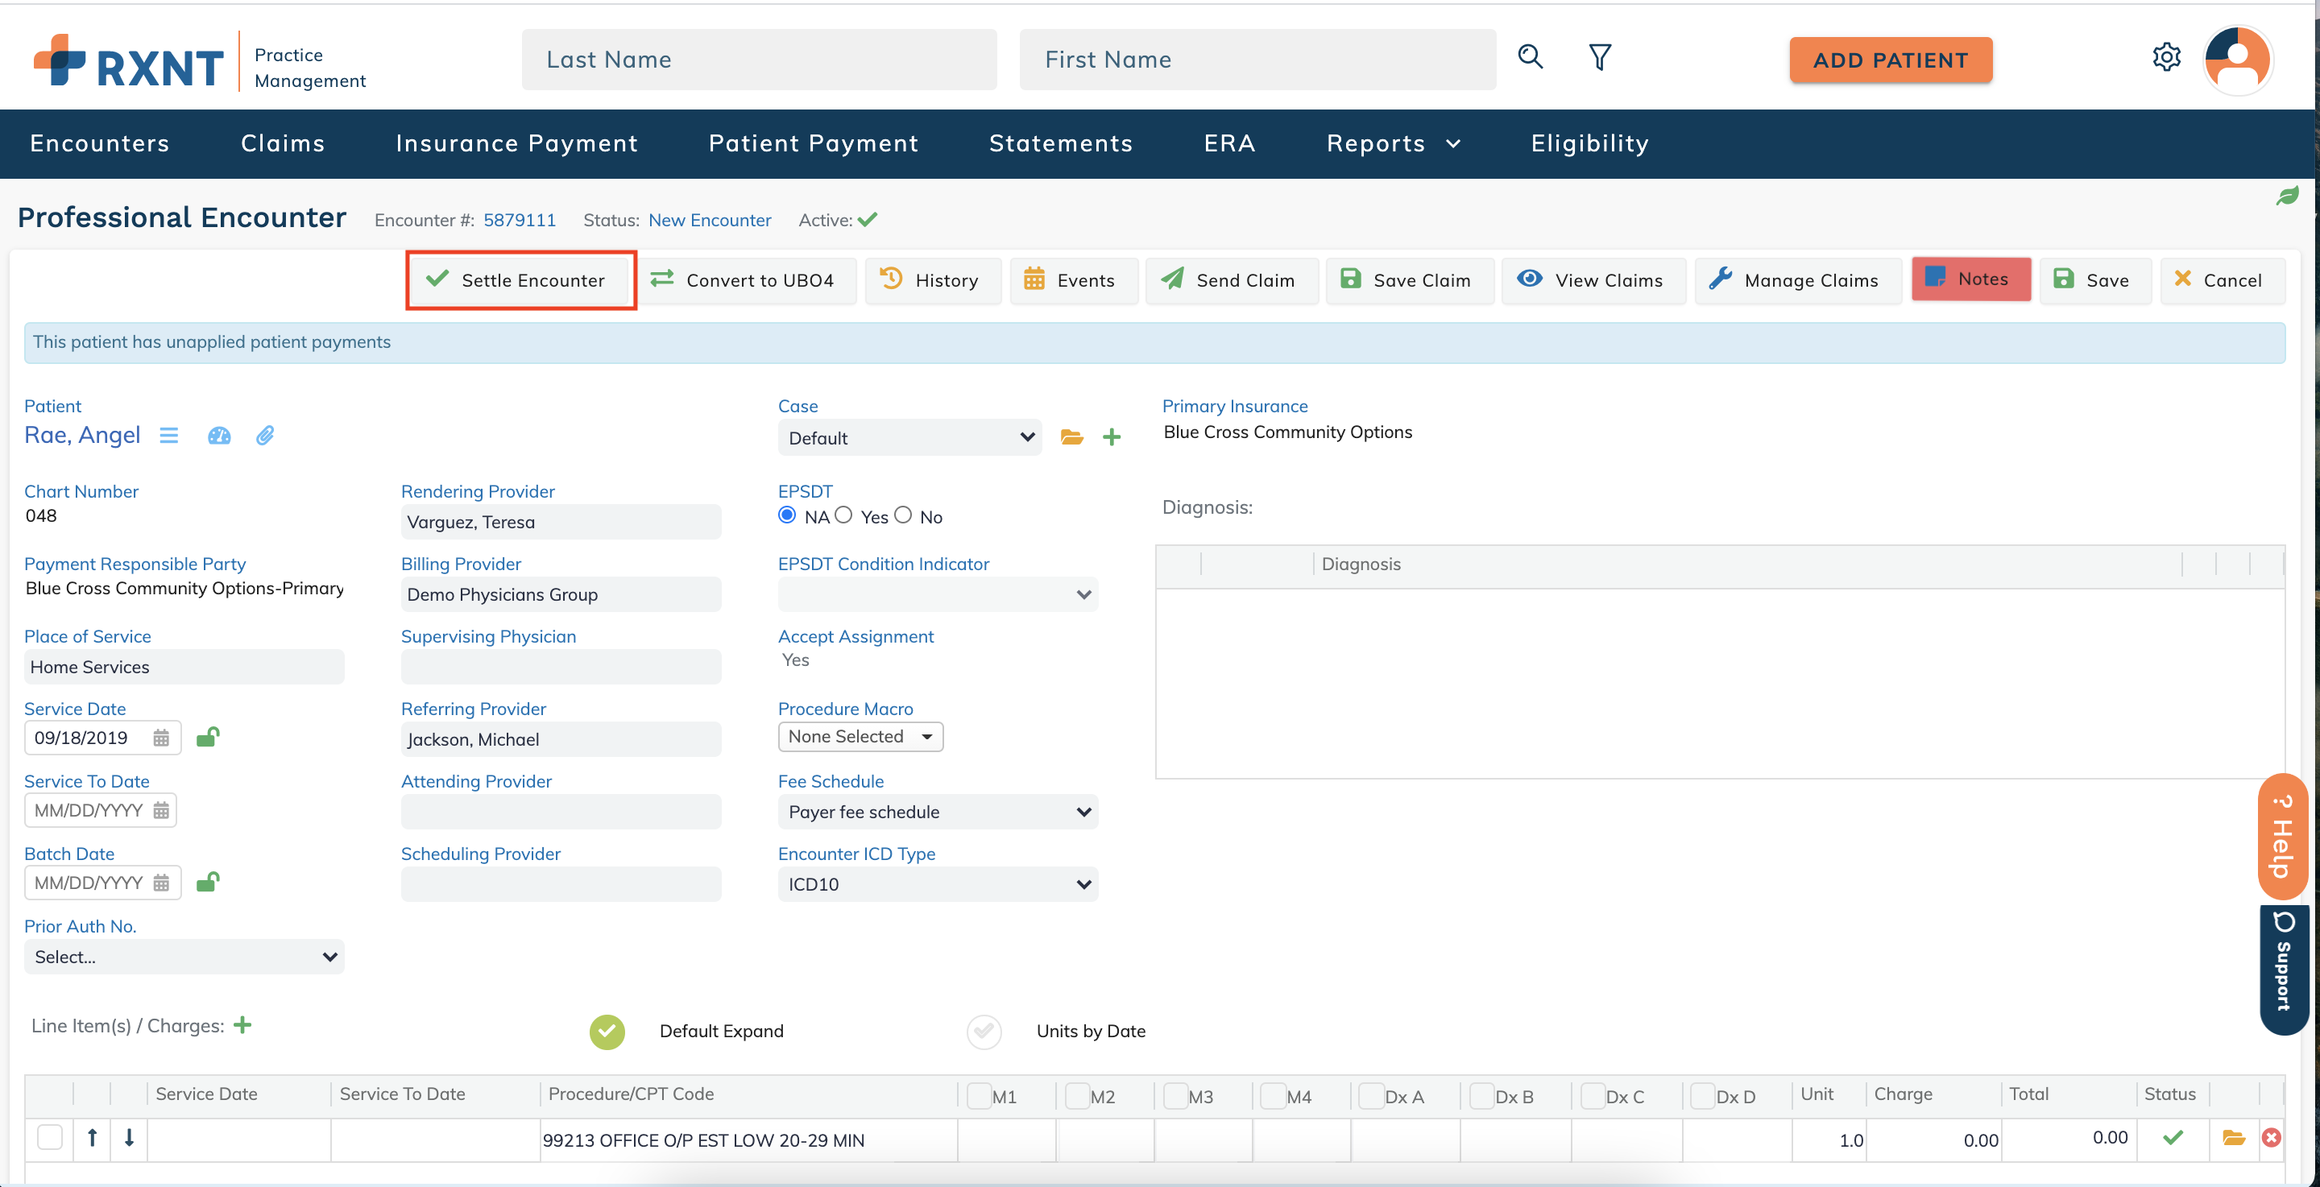Click the patient search magnifier icon
Image resolution: width=2320 pixels, height=1187 pixels.
(x=1531, y=58)
